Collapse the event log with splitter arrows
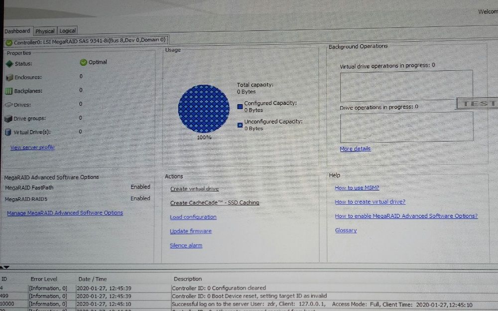This screenshot has width=498, height=311. click(x=5, y=267)
